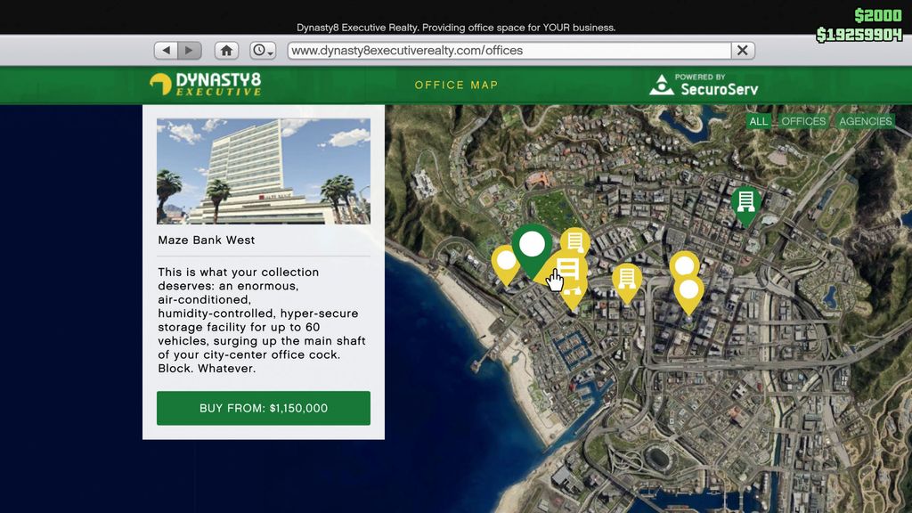The width and height of the screenshot is (912, 513).
Task: Close the page with the X button
Action: [742, 51]
